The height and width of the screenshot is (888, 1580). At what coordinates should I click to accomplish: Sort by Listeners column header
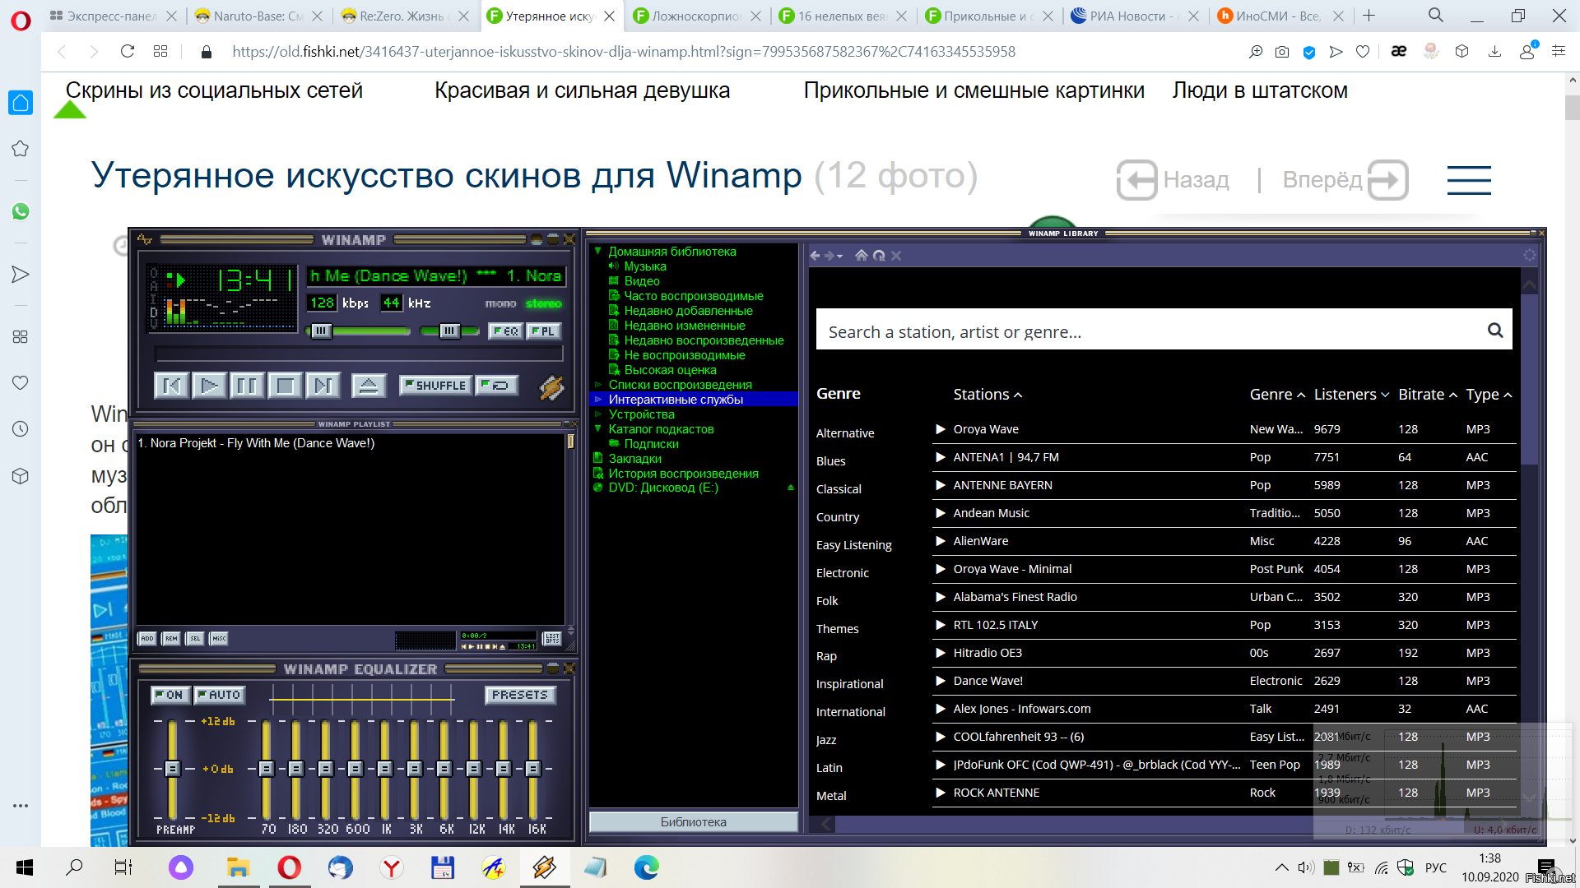[x=1351, y=395]
